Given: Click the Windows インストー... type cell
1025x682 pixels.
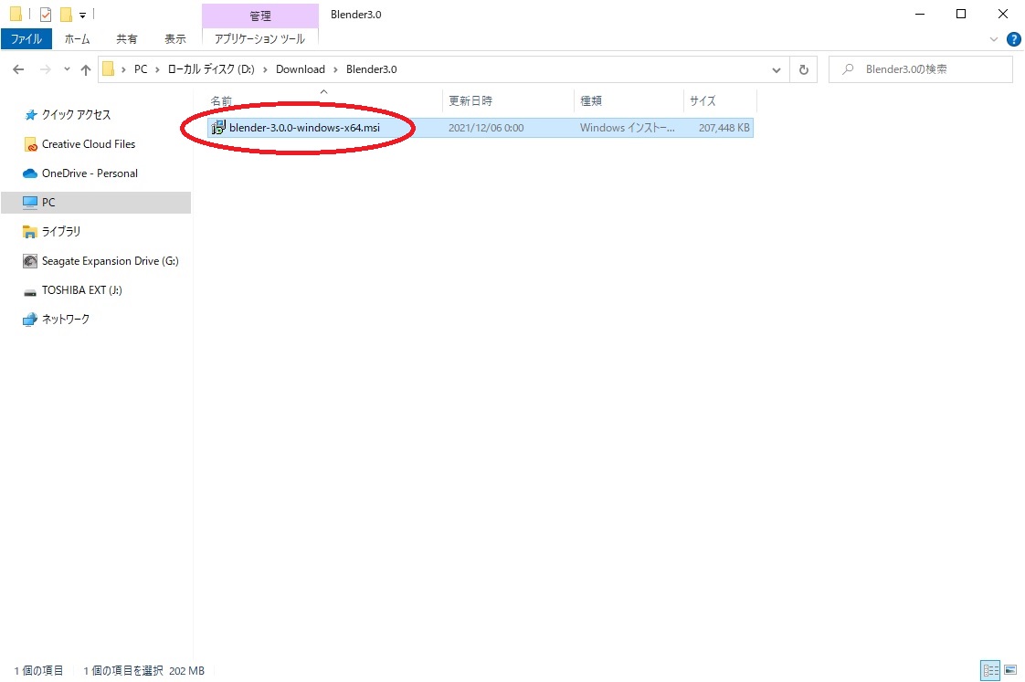Looking at the screenshot, I should 627,128.
